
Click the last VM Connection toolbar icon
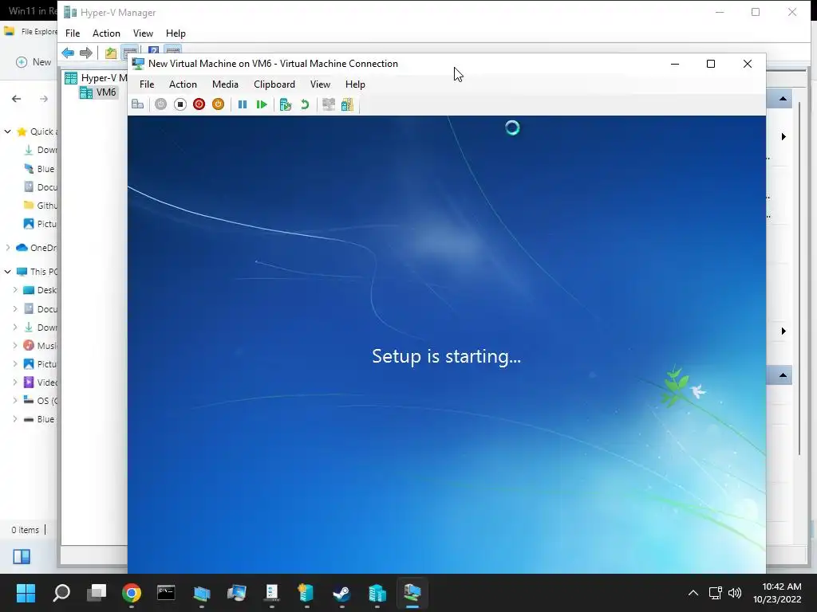click(x=347, y=104)
